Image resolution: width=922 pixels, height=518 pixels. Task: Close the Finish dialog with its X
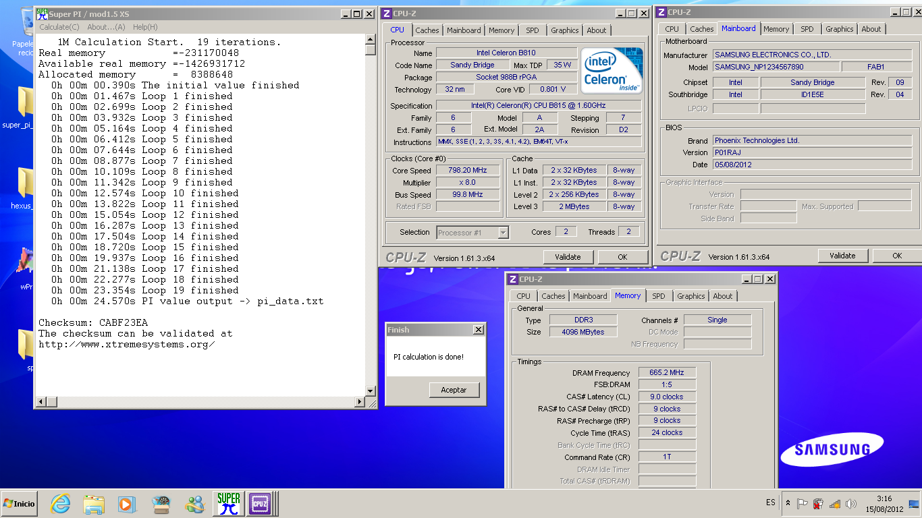tap(478, 330)
